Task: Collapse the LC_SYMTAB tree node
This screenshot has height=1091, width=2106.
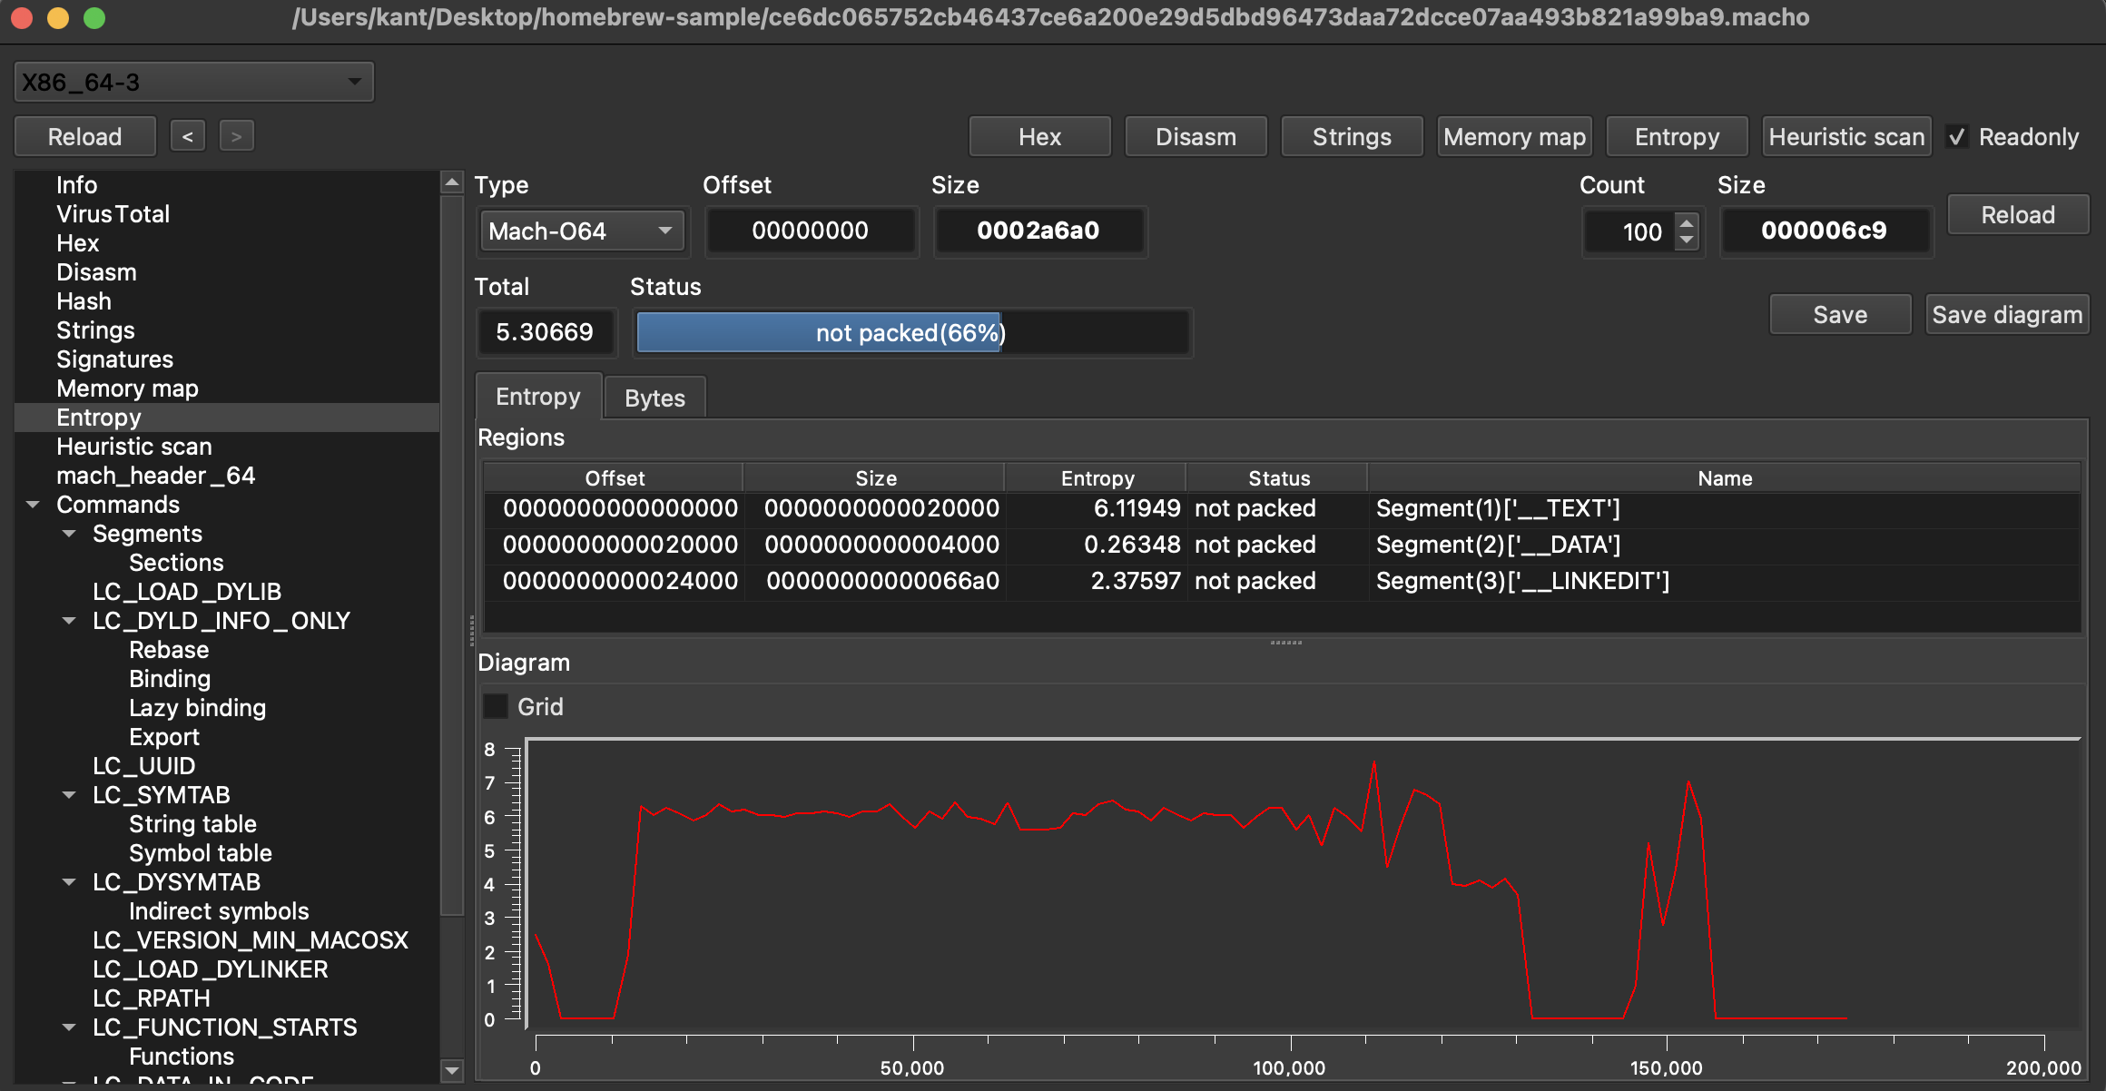Action: click(69, 795)
